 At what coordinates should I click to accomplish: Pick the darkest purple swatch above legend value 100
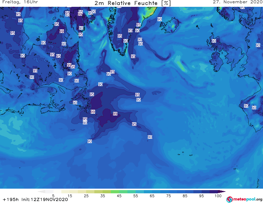tap(214, 192)
